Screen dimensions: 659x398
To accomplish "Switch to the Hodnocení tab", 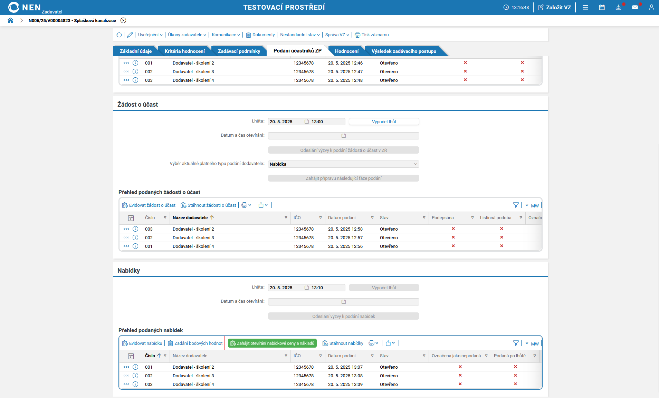I will (346, 51).
